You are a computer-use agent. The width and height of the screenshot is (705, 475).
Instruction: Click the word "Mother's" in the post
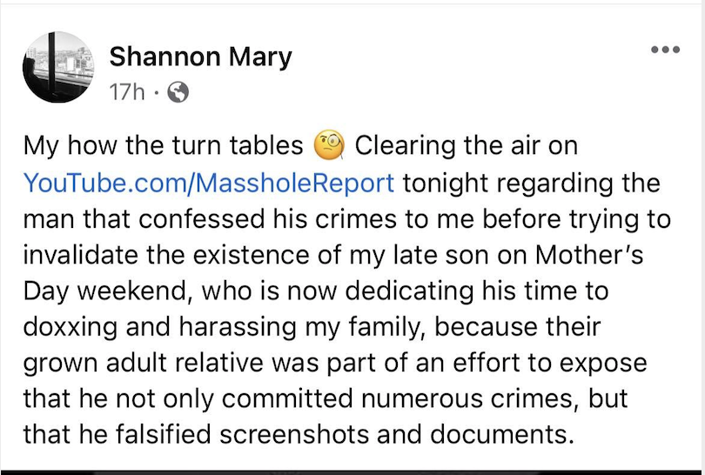590,258
